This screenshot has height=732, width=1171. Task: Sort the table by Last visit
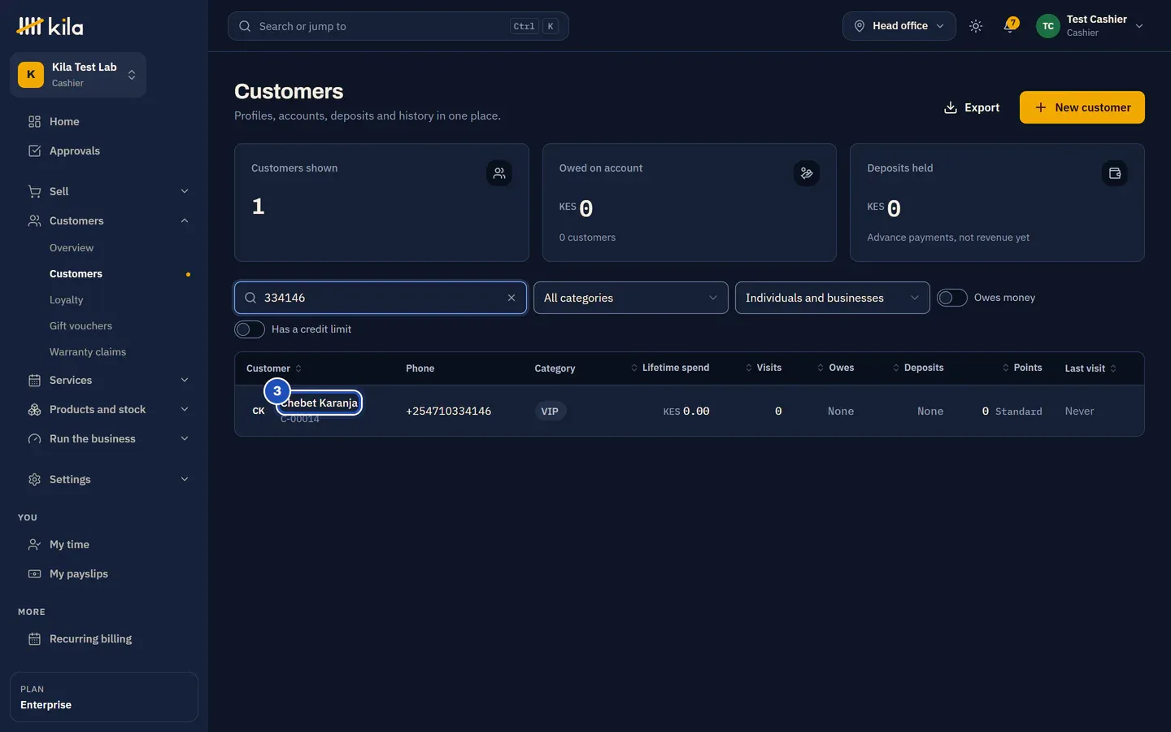(x=1090, y=368)
